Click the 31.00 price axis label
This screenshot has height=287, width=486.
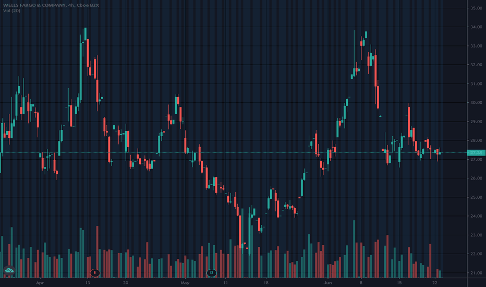(x=476, y=84)
